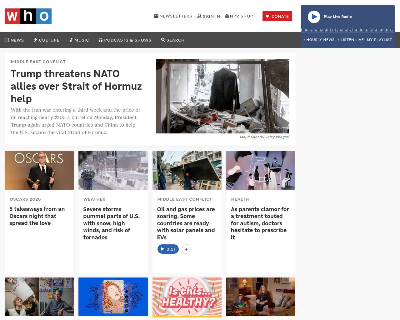Click the NPR Shop bag icon
This screenshot has width=400, height=320.
pyautogui.click(x=227, y=16)
